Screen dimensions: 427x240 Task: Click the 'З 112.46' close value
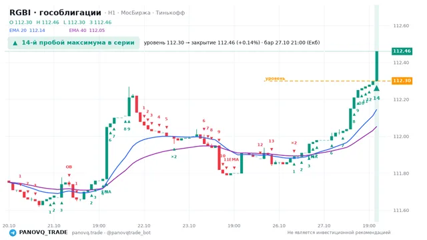(101, 22)
